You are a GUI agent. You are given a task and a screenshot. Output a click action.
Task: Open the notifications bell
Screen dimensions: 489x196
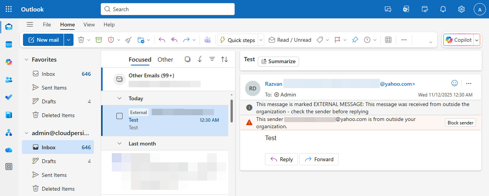point(443,9)
